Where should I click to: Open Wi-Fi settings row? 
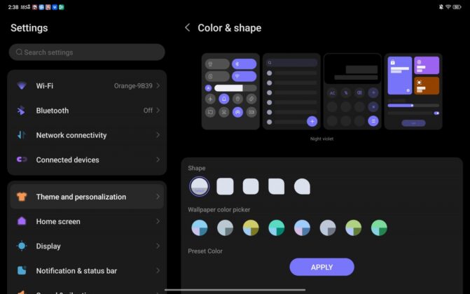coord(87,85)
